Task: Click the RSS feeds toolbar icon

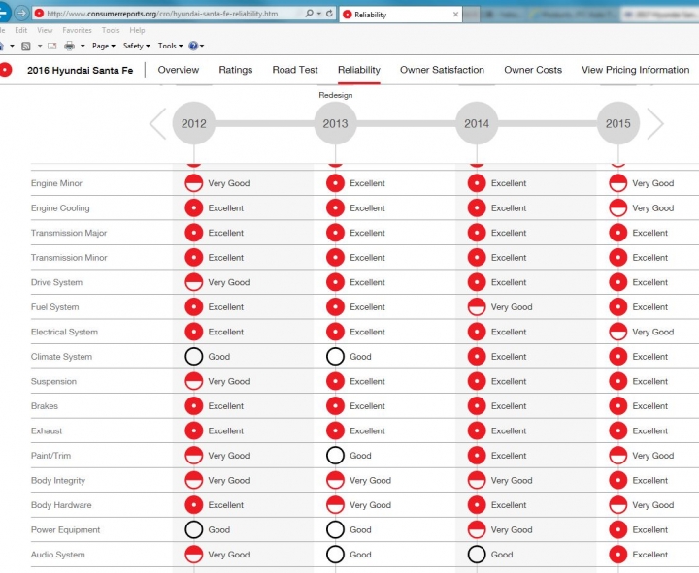Action: pyautogui.click(x=26, y=46)
